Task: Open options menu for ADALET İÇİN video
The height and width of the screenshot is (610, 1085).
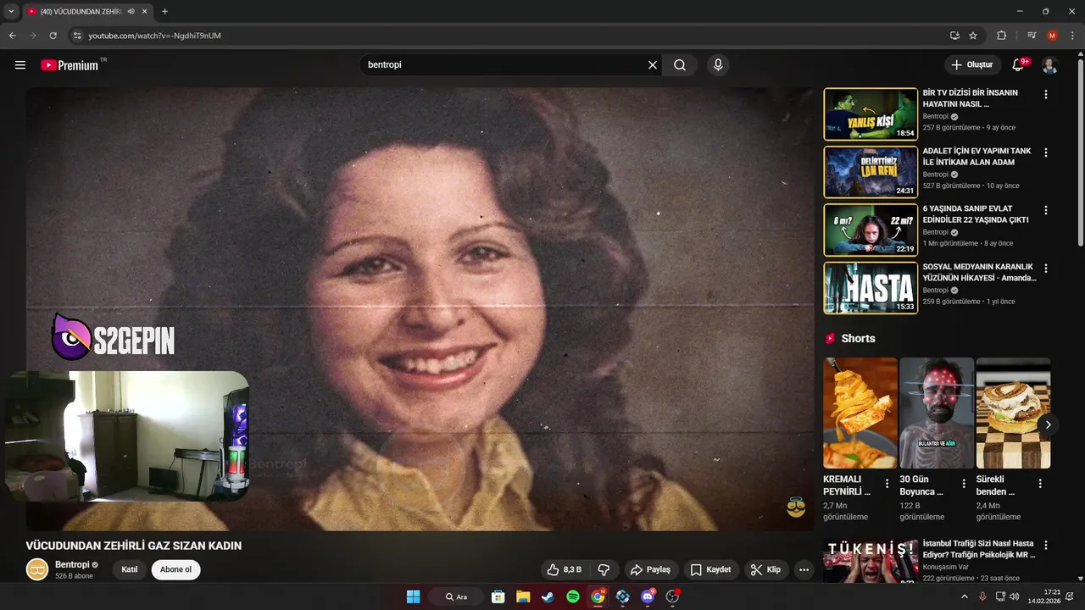Action: coord(1045,152)
